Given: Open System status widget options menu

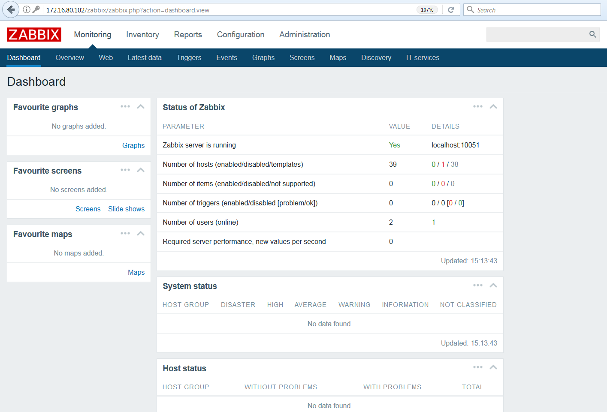Looking at the screenshot, I should point(478,285).
